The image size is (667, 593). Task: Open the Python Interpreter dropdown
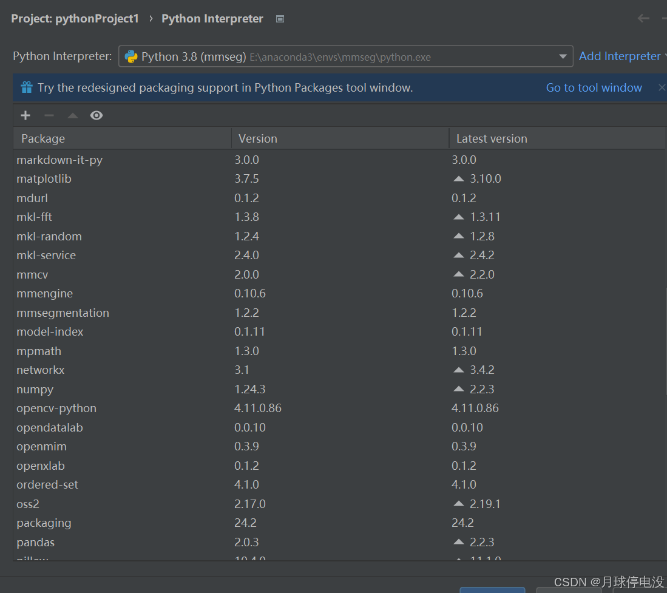(x=346, y=56)
